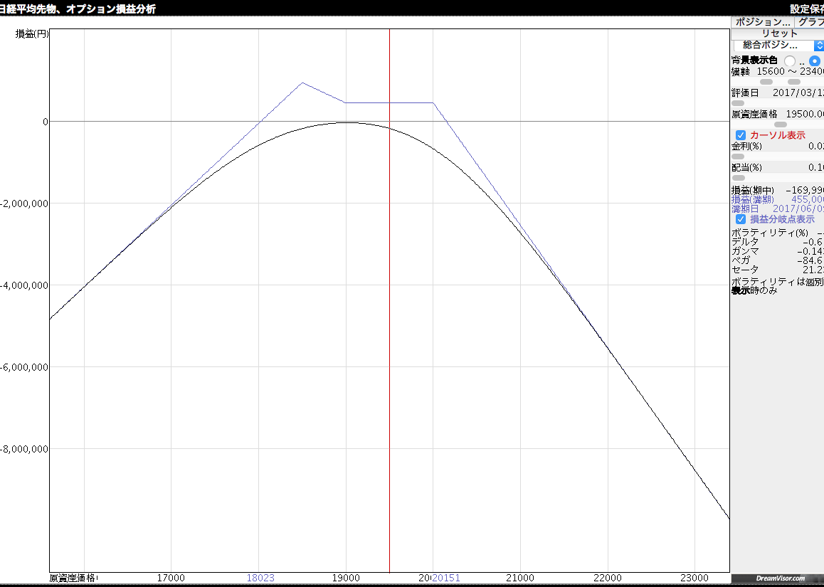Click the 19000 x-axis tick label
Image resolution: width=824 pixels, height=587 pixels.
click(346, 578)
